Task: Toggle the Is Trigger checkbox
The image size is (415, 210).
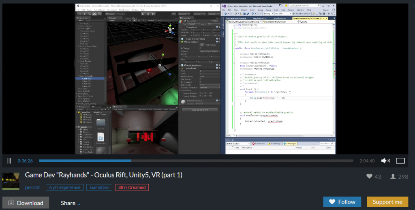Action: [200, 48]
